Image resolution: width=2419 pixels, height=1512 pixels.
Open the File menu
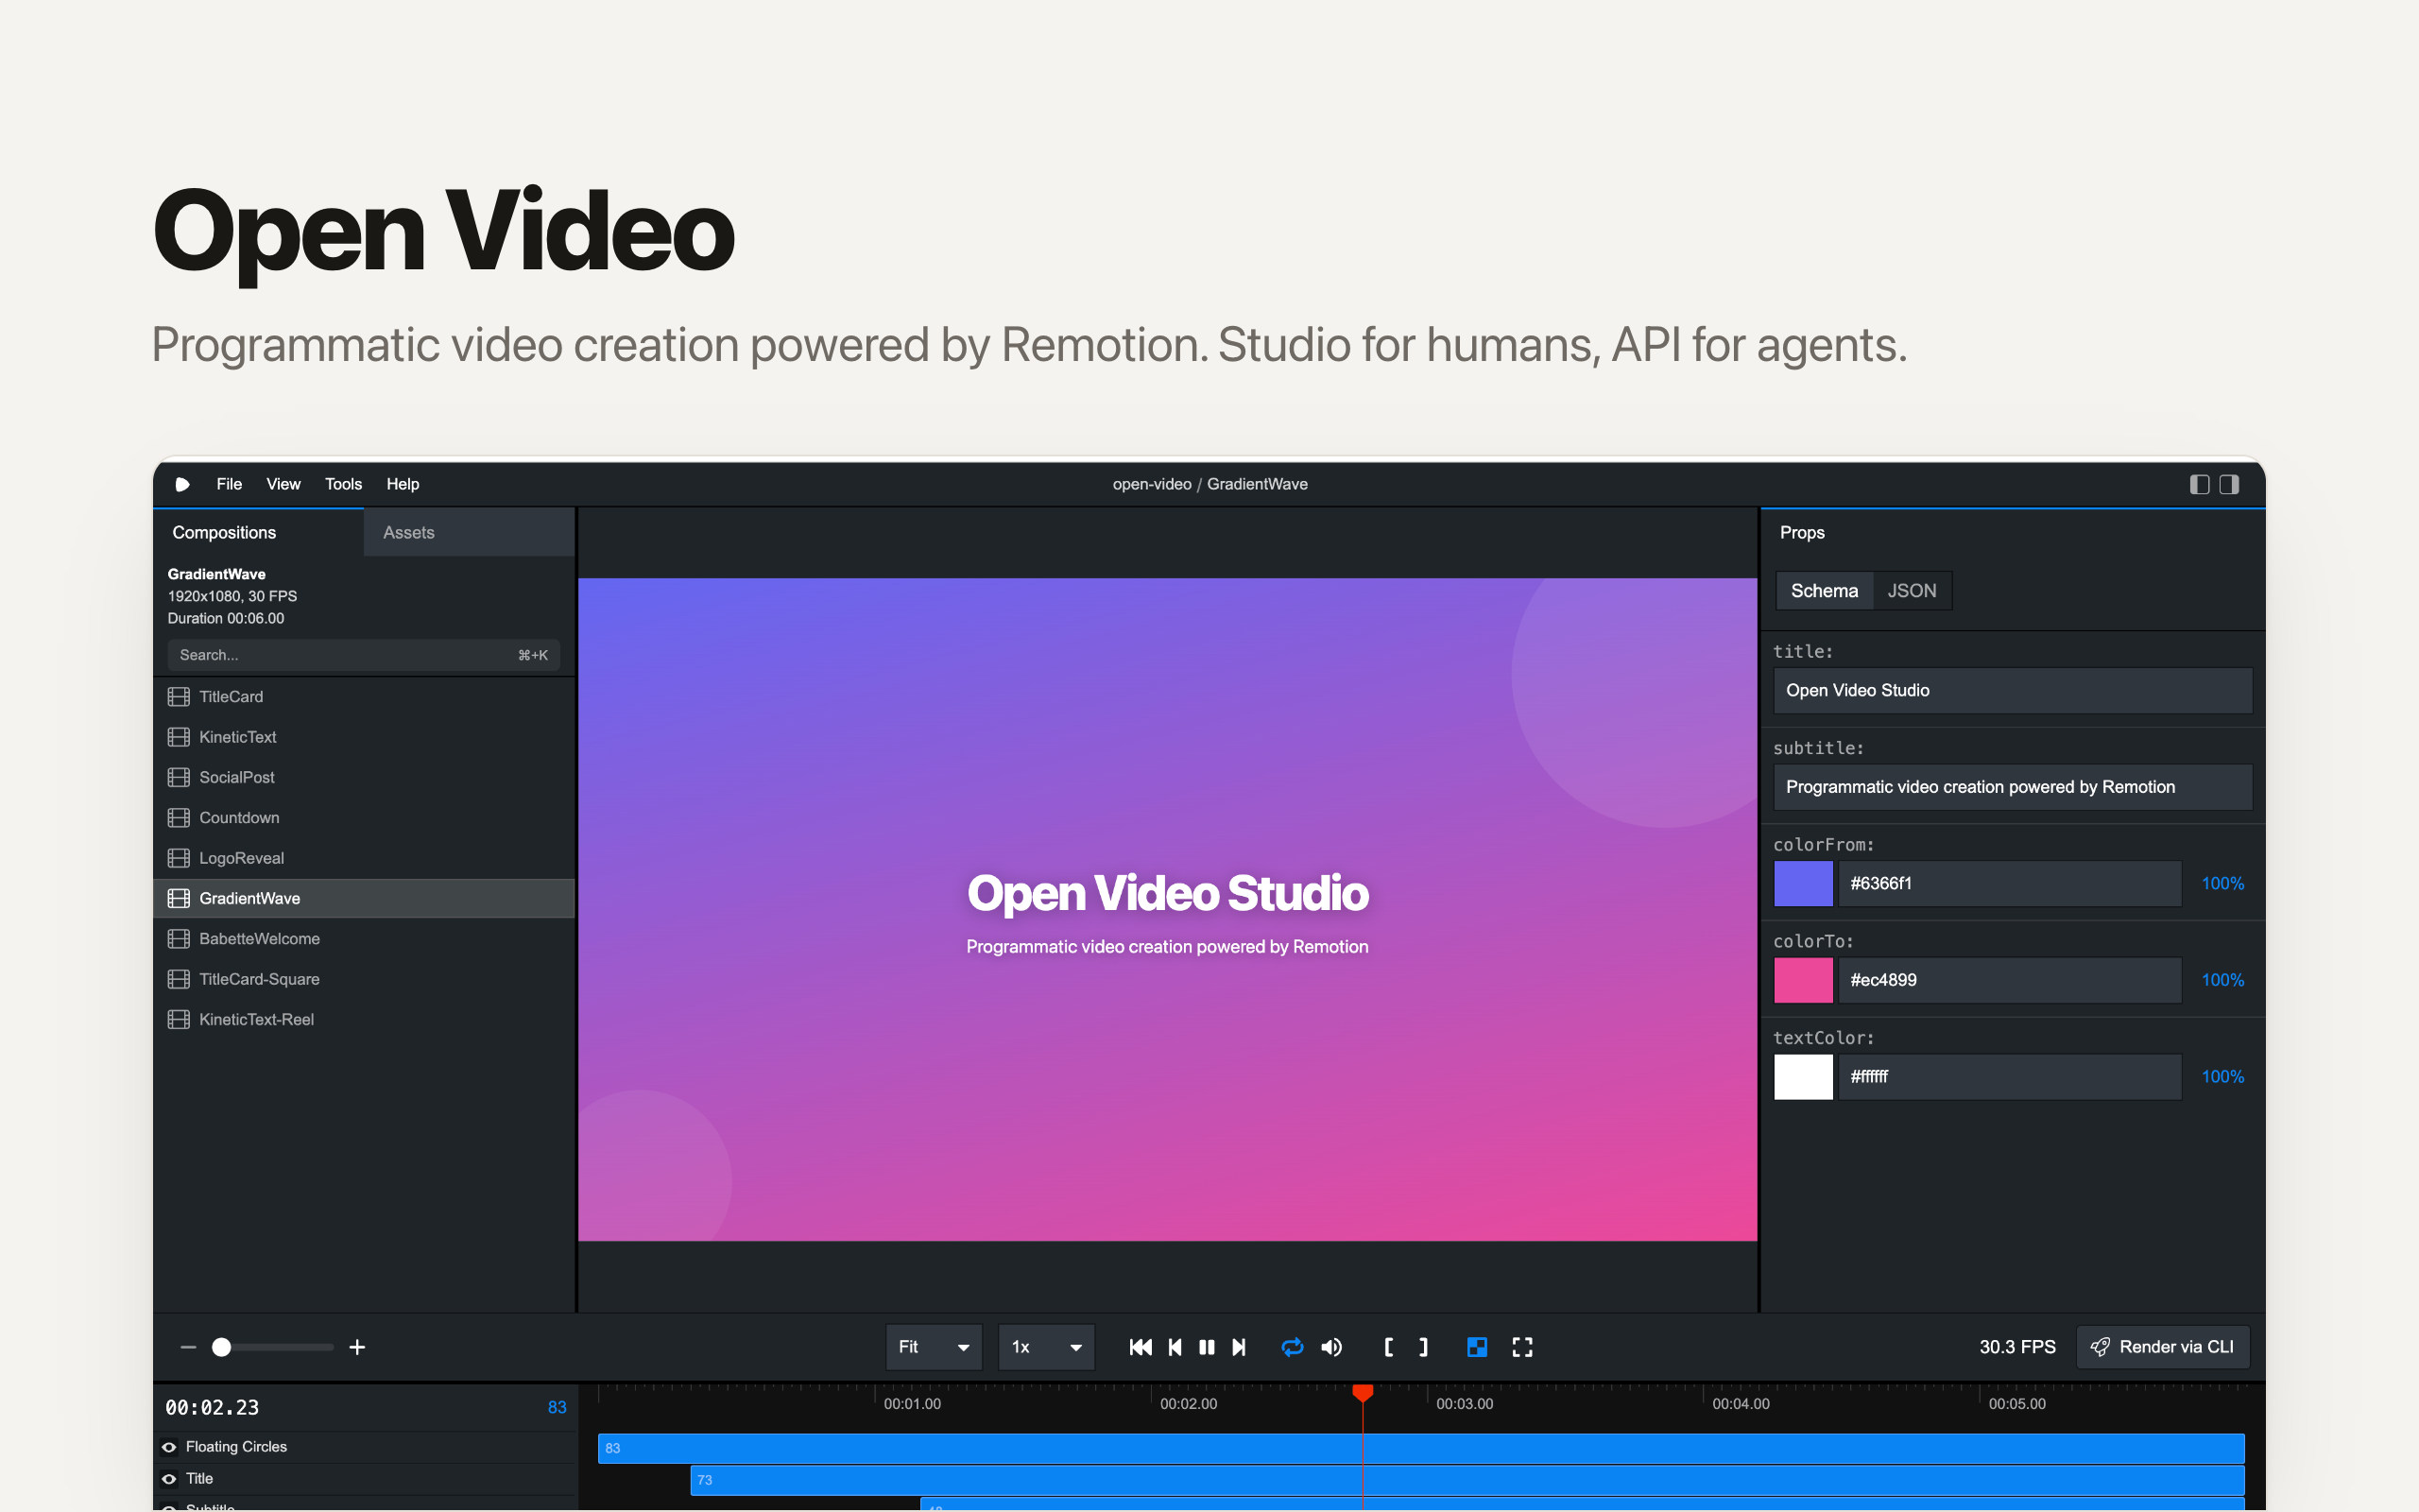tap(229, 484)
